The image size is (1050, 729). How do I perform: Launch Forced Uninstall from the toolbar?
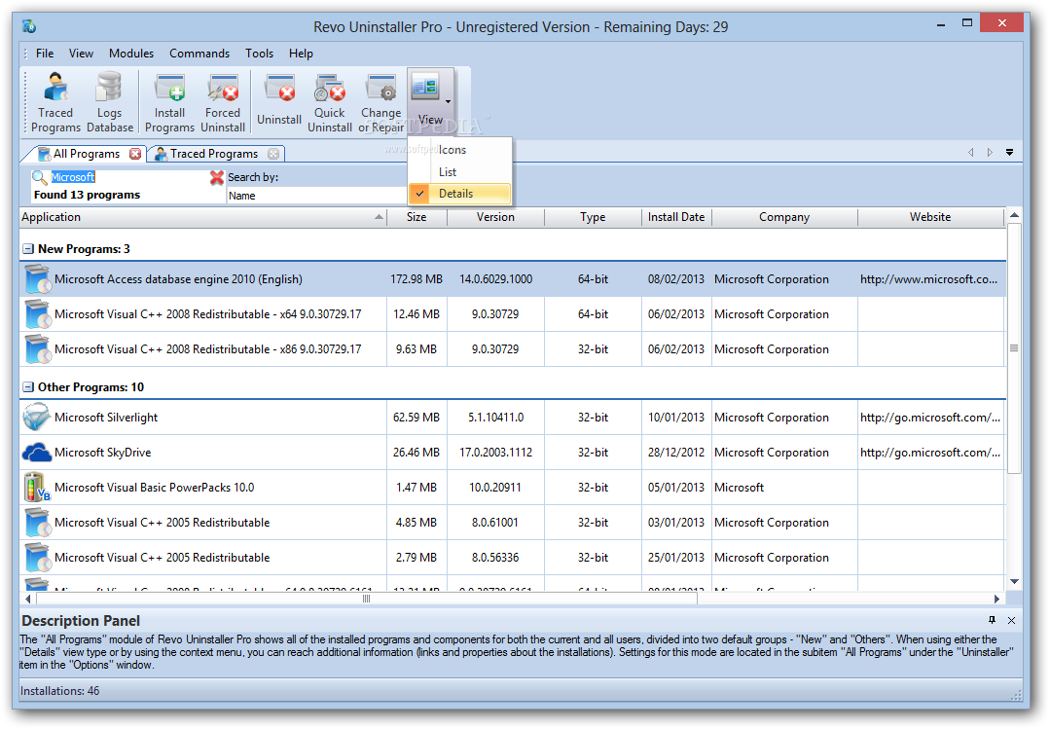click(x=223, y=102)
